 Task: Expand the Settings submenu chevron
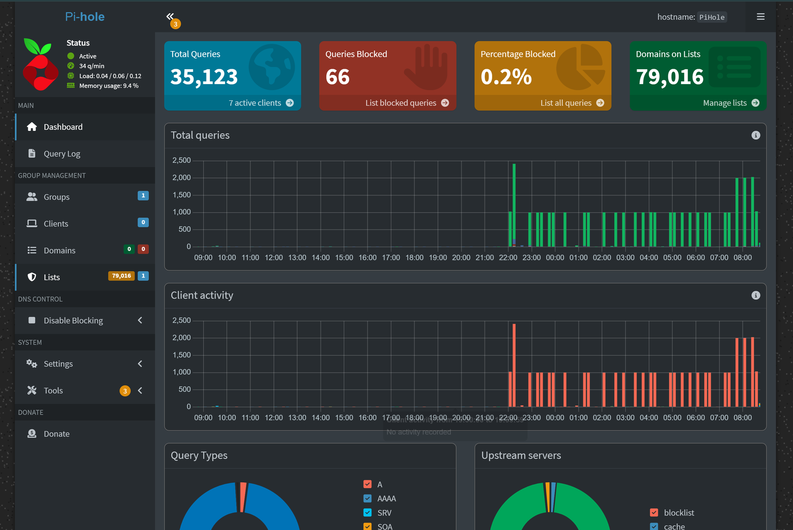point(140,363)
